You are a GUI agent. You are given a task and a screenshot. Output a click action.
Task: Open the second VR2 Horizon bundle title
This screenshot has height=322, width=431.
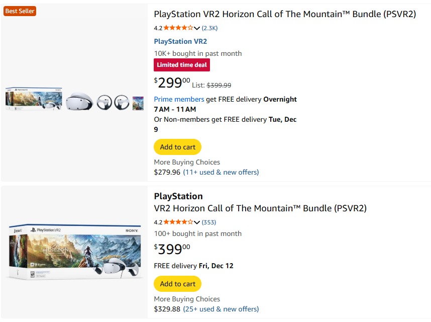(260, 208)
